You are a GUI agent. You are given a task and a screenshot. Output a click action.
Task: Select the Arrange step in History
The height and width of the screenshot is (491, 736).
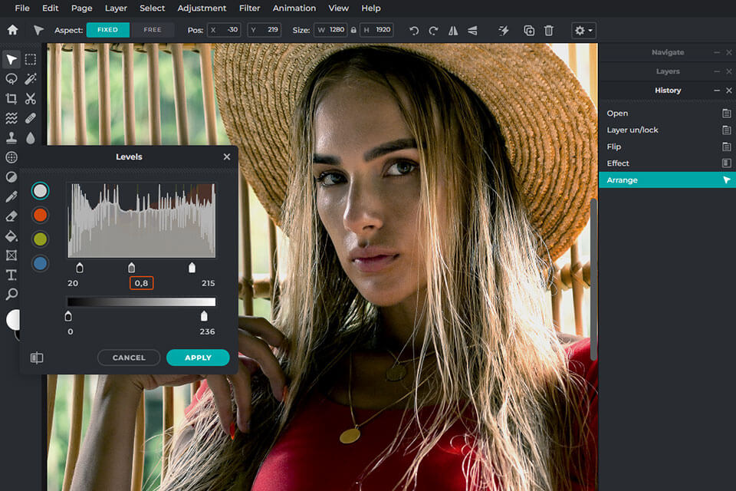pyautogui.click(x=665, y=180)
